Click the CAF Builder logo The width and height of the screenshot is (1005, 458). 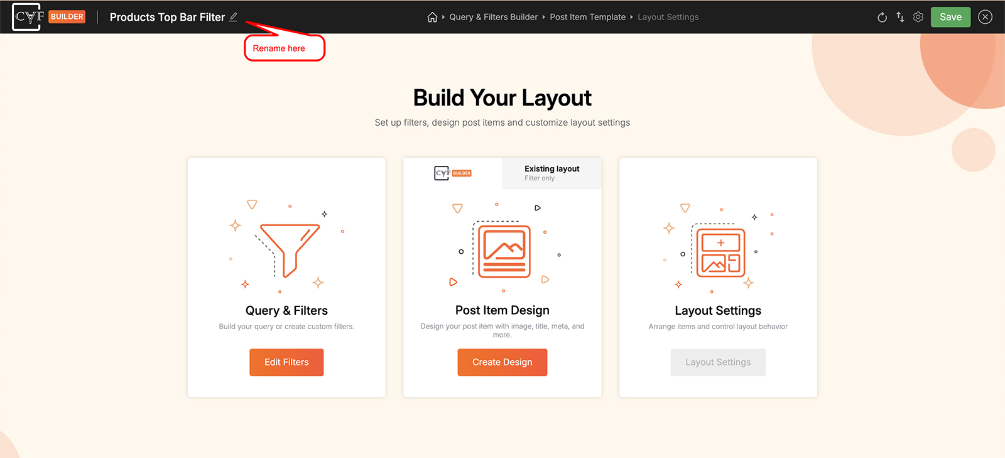click(48, 17)
